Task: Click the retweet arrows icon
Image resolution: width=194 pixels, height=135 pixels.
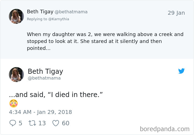Action: (32, 123)
